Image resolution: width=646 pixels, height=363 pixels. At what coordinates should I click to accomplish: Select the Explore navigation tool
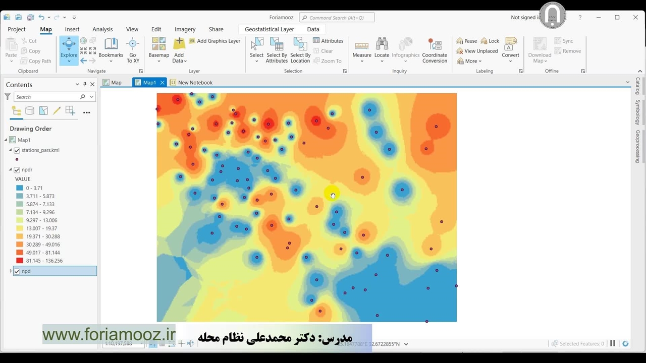(69, 46)
